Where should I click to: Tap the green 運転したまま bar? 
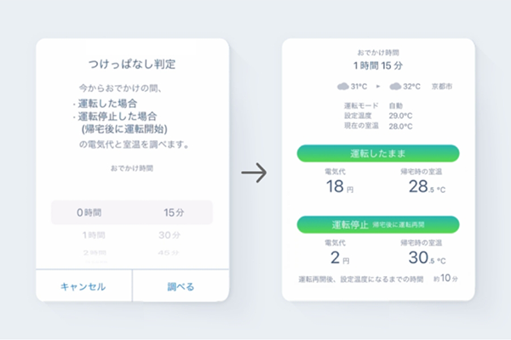click(377, 153)
